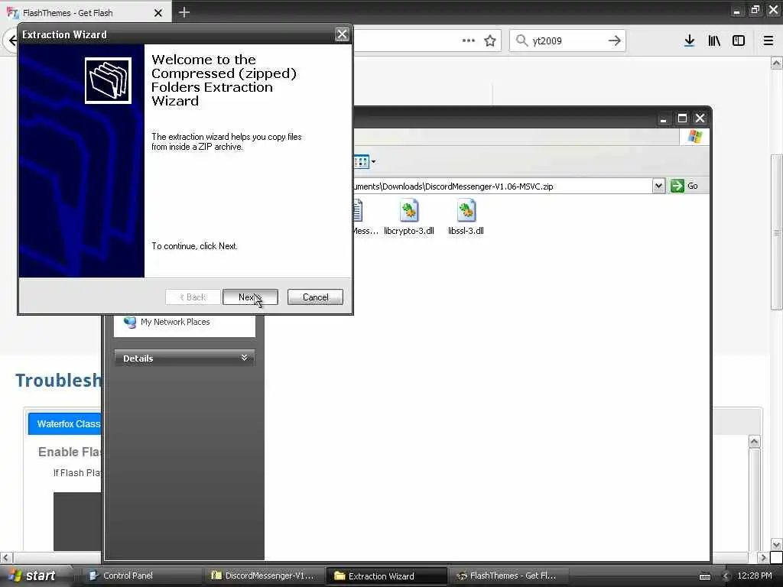Click the browser vertical scrollbar thumb
This screenshot has width=783, height=587.
click(x=777, y=232)
